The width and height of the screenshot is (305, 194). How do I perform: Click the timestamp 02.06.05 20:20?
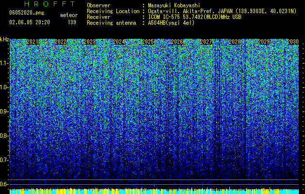pos(30,22)
